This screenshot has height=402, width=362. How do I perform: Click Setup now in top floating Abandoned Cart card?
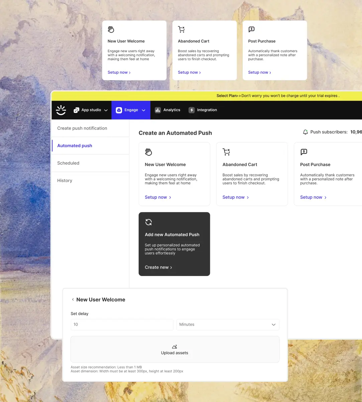tap(189, 72)
